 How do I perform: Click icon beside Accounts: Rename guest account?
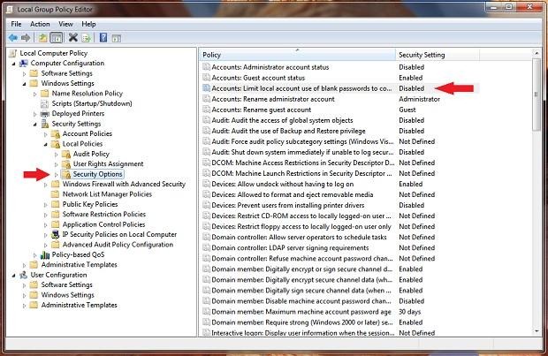[206, 110]
